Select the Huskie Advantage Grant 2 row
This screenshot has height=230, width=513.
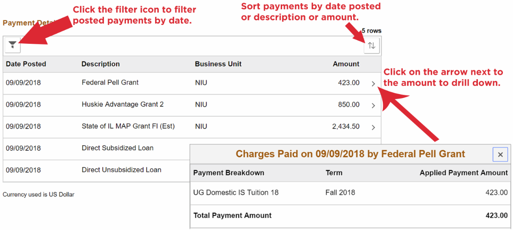122,105
